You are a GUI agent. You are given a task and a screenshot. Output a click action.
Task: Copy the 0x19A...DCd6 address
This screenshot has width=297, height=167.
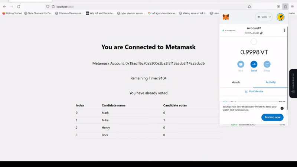(254, 33)
